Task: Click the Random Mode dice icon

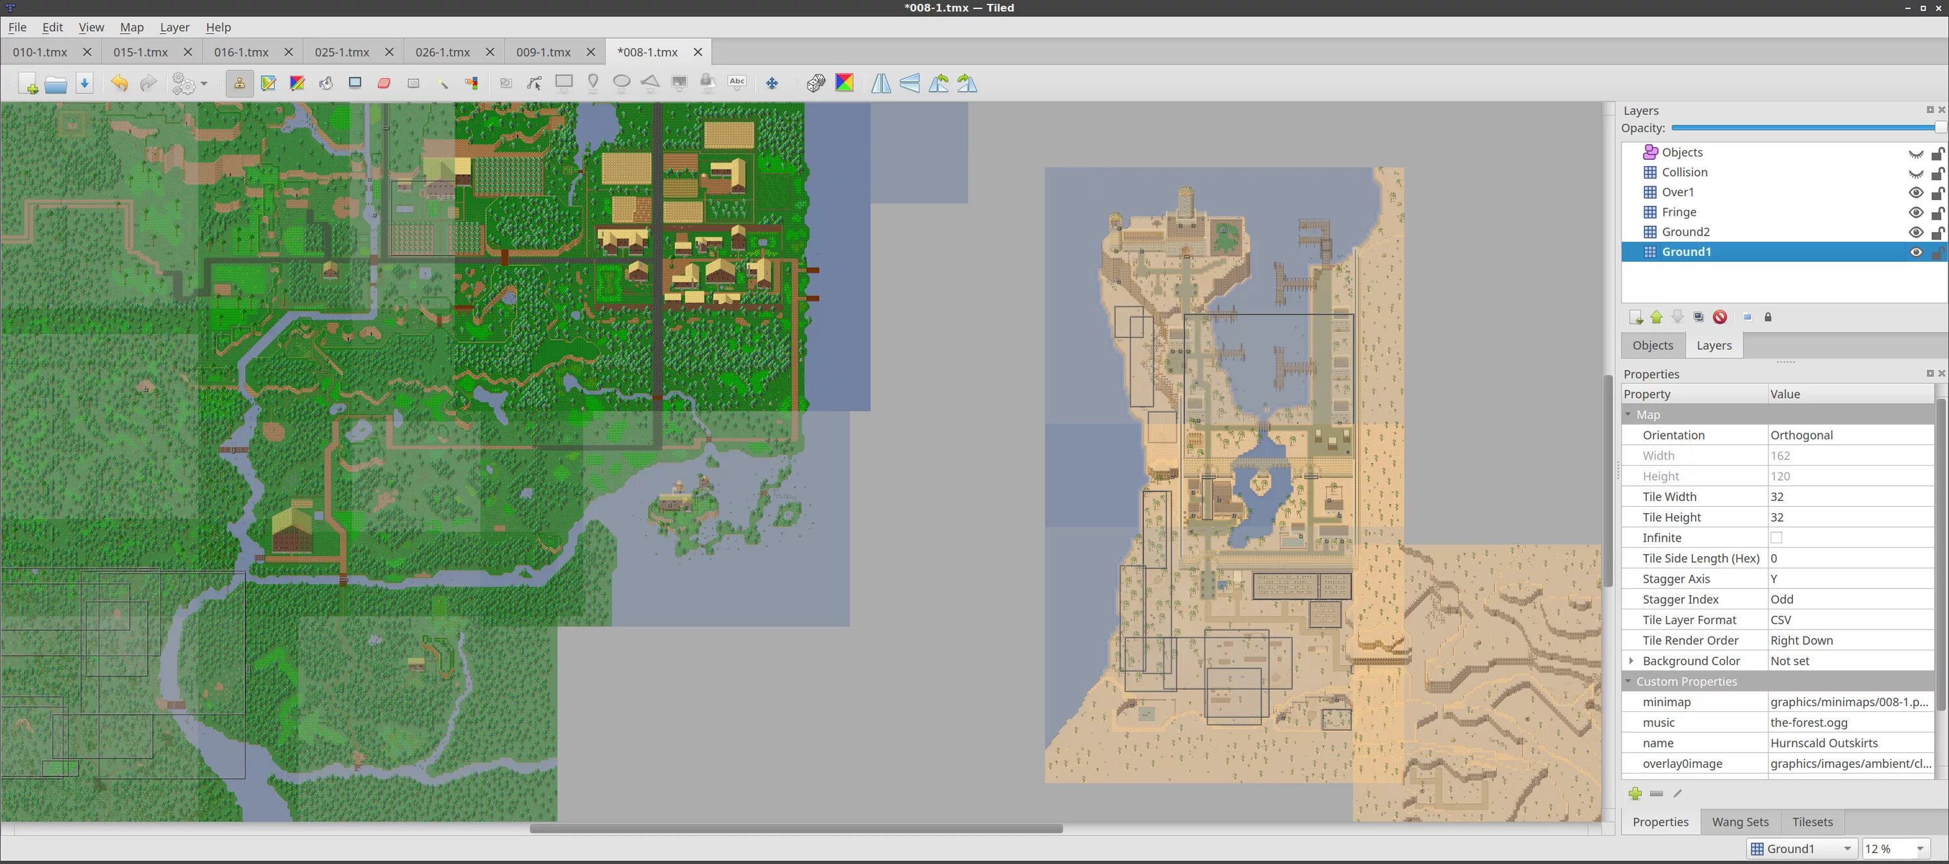Action: [x=815, y=83]
